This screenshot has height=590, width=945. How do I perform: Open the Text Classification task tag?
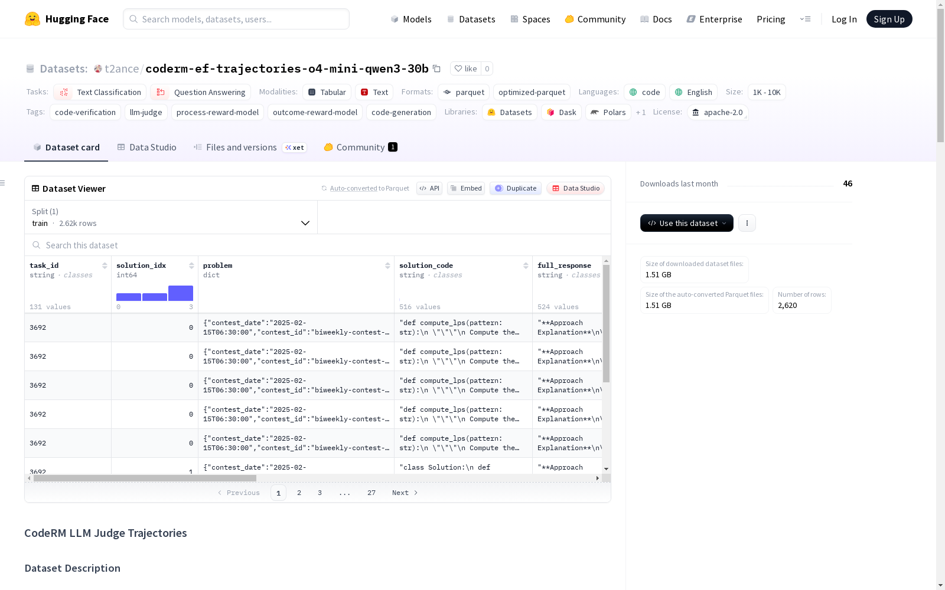[x=100, y=92]
